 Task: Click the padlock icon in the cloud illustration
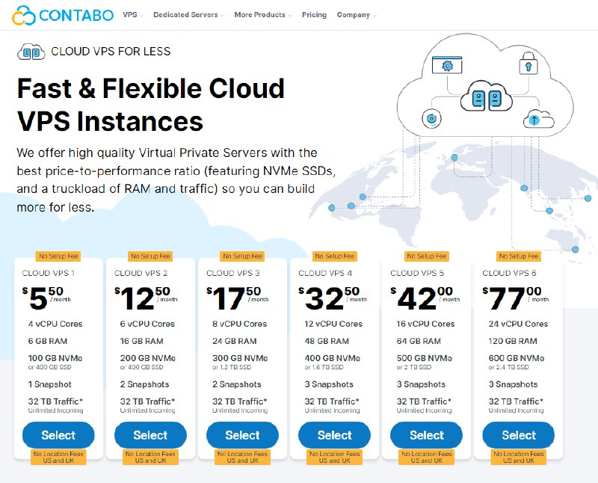coord(528,64)
